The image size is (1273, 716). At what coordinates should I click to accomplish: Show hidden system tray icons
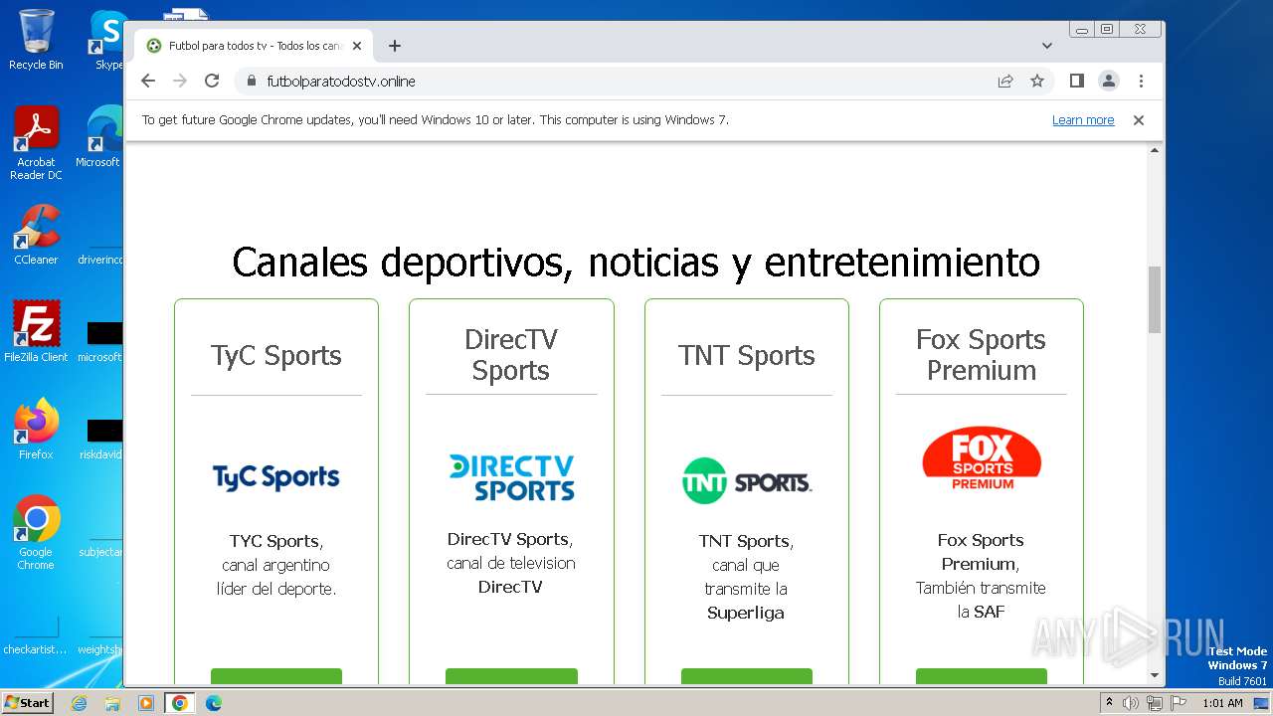click(1110, 703)
